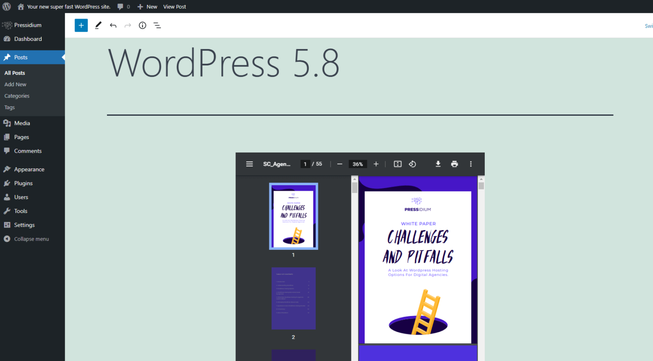Open comments bubble in admin bar
Image resolution: width=653 pixels, height=361 pixels.
click(123, 6)
